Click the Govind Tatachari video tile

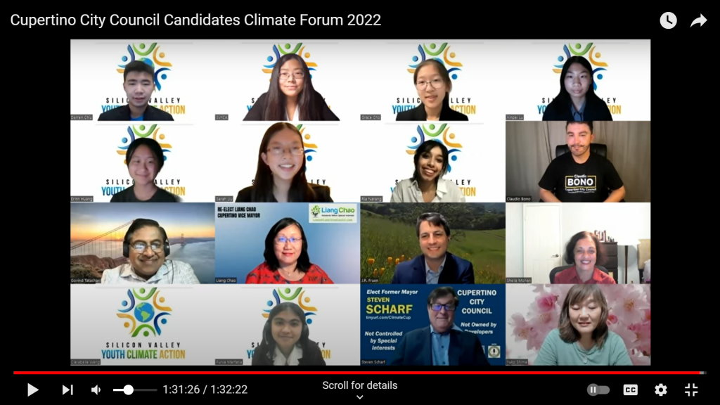click(x=142, y=243)
